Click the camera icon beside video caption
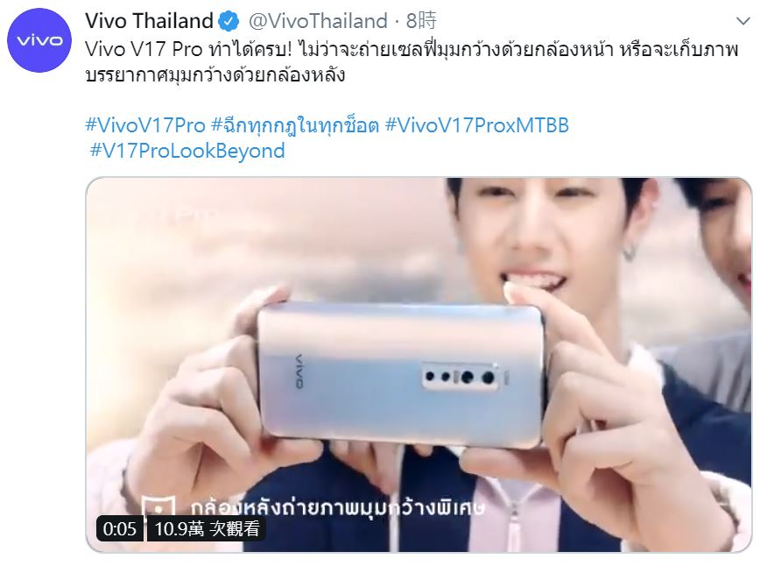 pyautogui.click(x=158, y=506)
